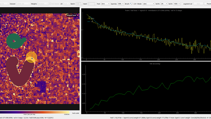Click the green painted region on heatmap
211x119 pixels.
(x=16, y=41)
